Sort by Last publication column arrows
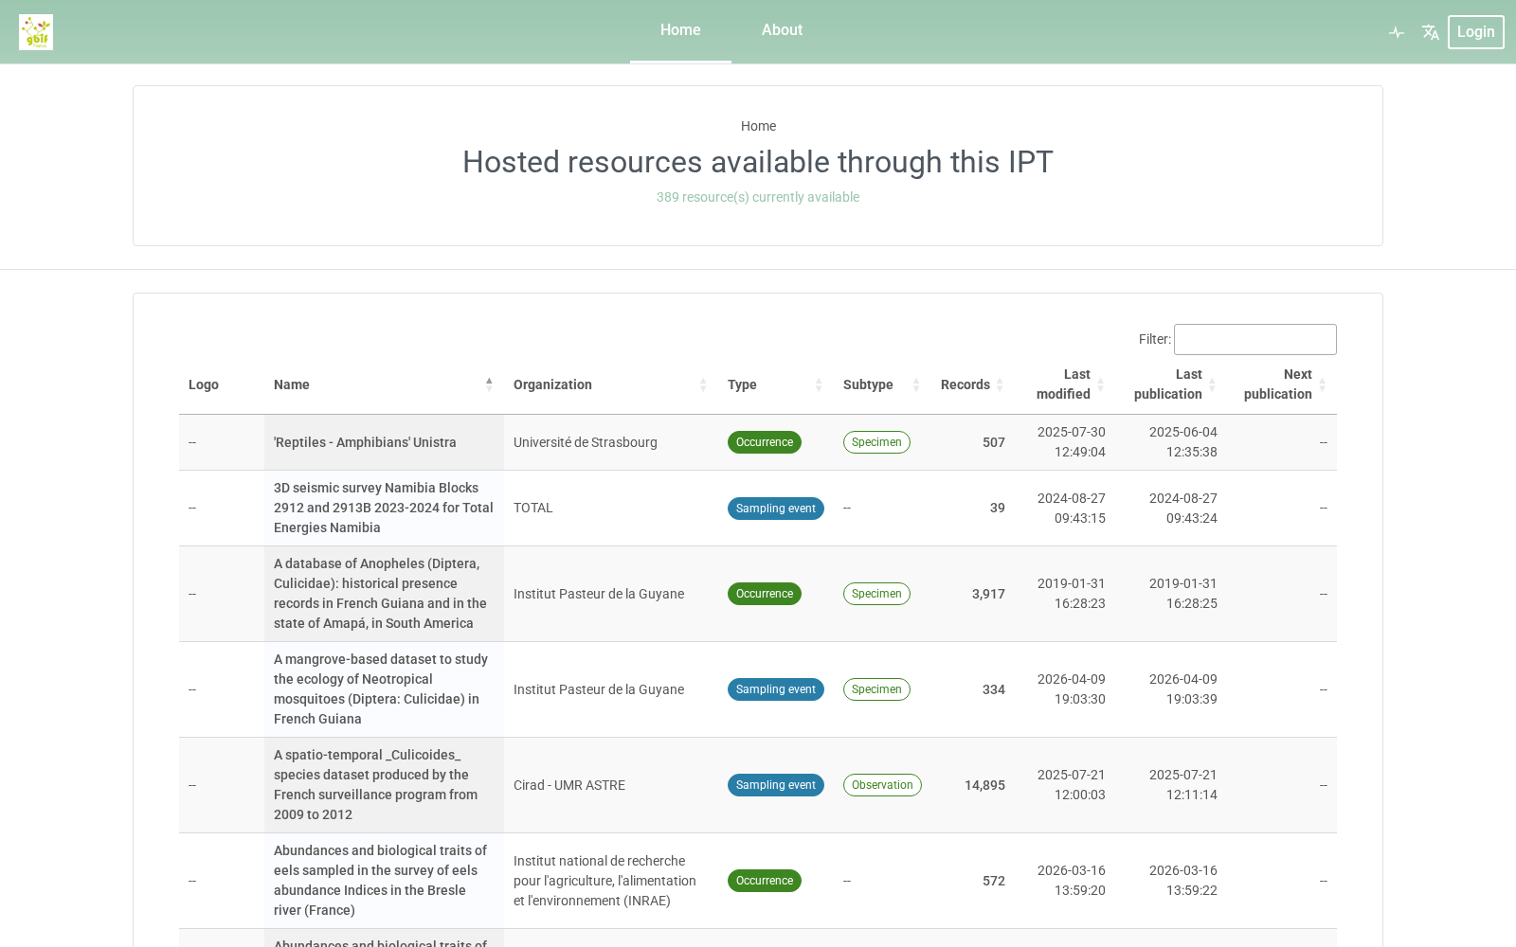This screenshot has width=1516, height=947. (1212, 384)
